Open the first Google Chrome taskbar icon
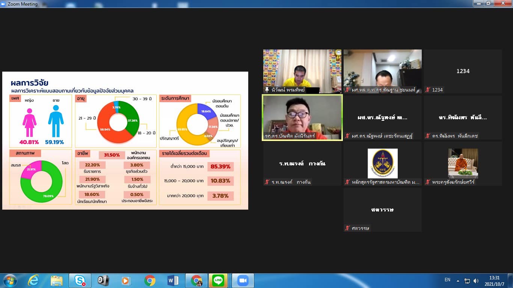The image size is (513, 288). coord(150,280)
